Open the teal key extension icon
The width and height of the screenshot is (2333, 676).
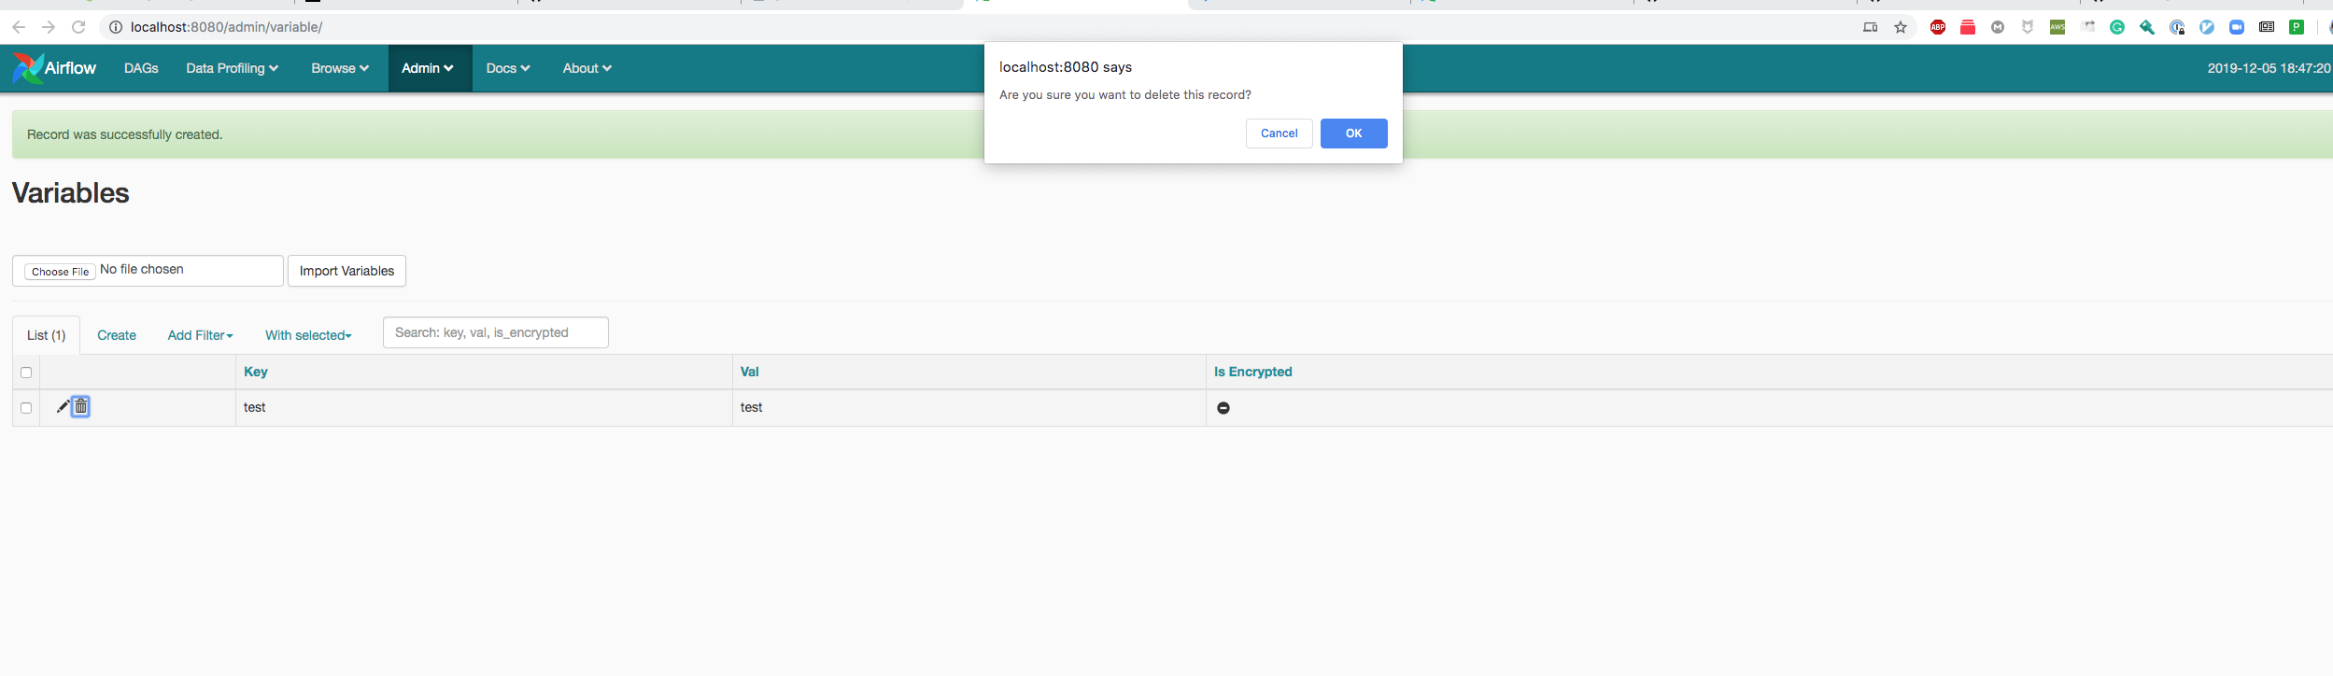[2147, 27]
